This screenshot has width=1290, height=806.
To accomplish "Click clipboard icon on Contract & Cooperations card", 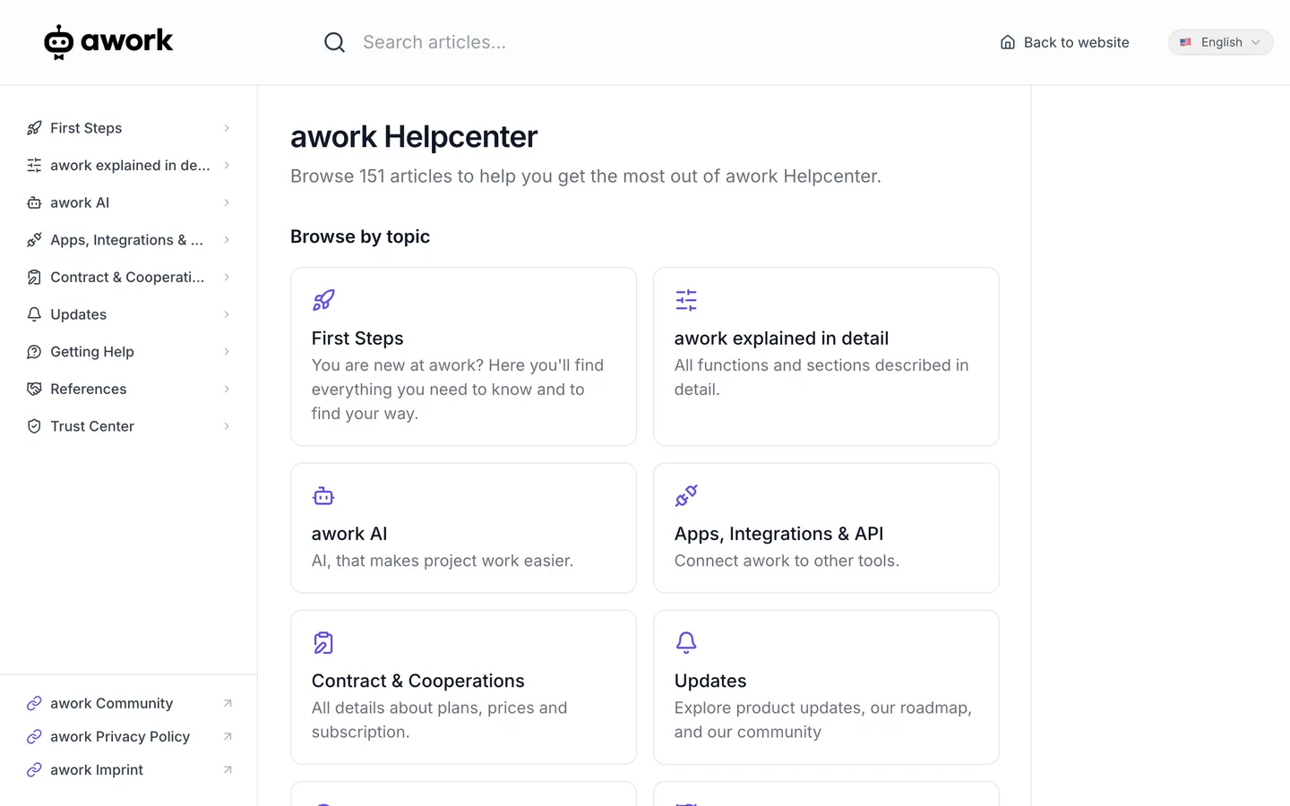I will pos(323,643).
